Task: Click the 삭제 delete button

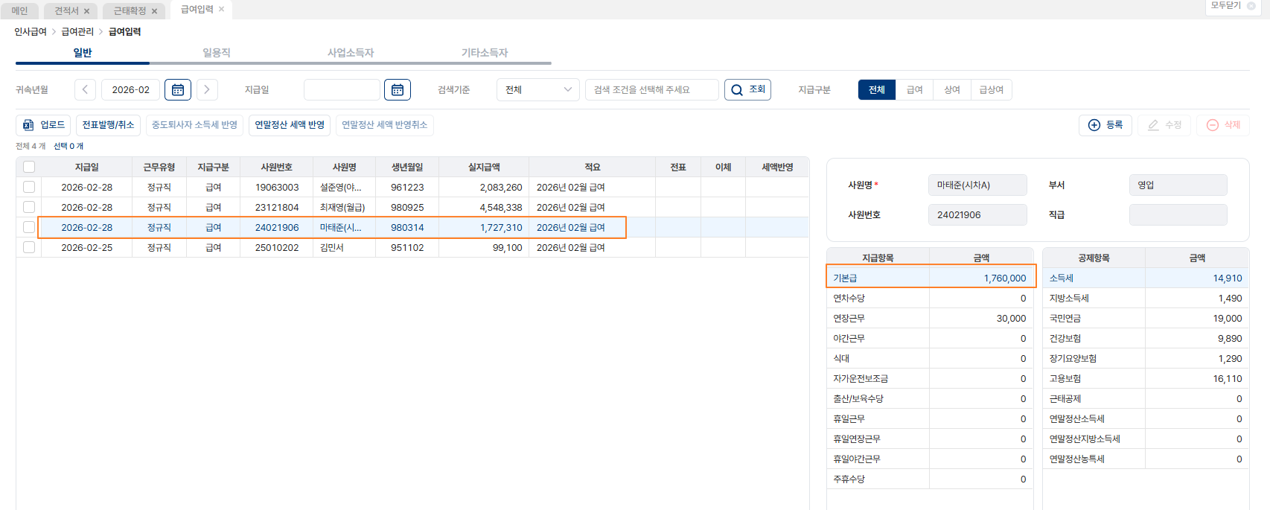Action: coord(1223,125)
